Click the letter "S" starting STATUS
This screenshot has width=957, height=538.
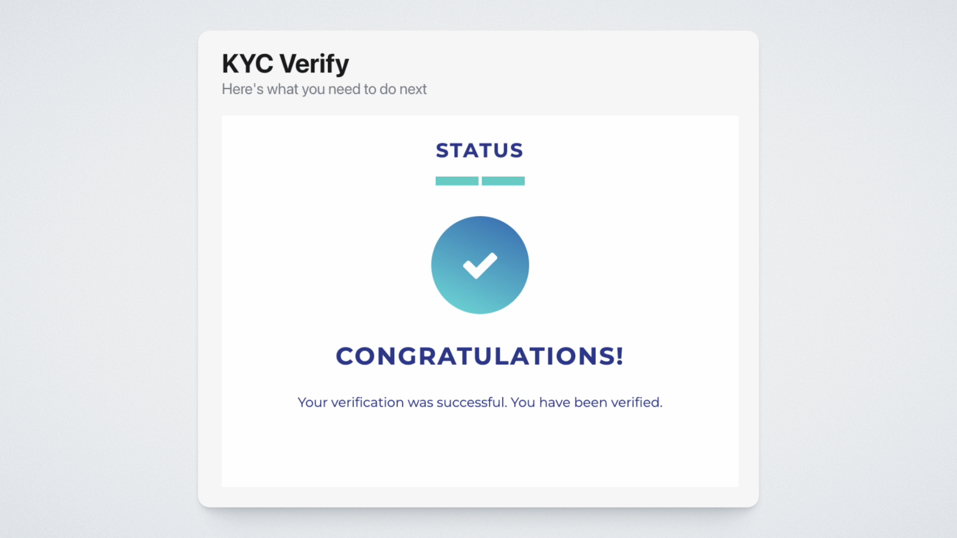coord(442,150)
